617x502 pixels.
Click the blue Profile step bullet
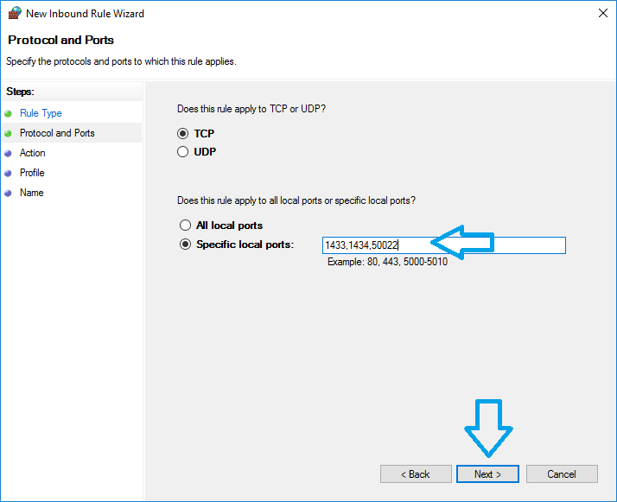8,173
